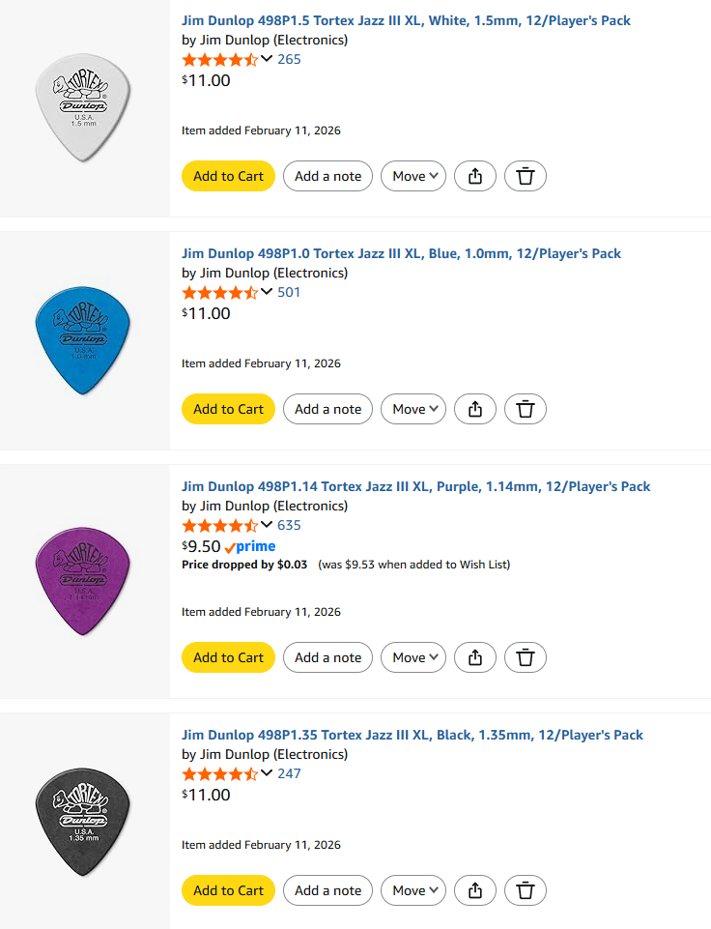Screen dimensions: 711x929
Task: Share the Blue 1.0mm pick item
Action: pyautogui.click(x=475, y=409)
